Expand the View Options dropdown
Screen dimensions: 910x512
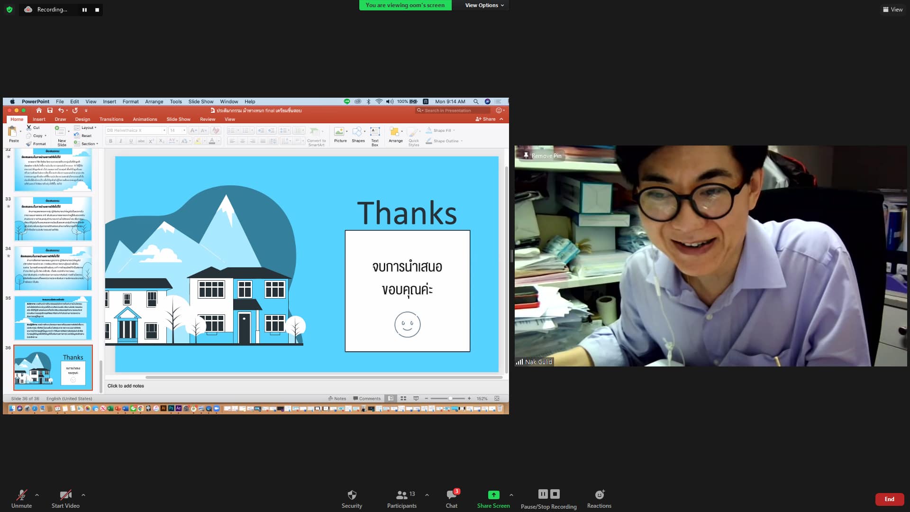tap(484, 5)
